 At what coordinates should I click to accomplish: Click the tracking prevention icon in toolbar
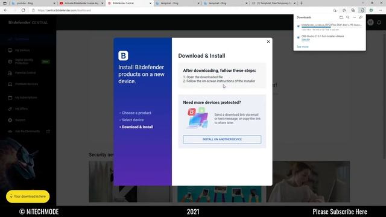pyautogui.click(x=335, y=10)
